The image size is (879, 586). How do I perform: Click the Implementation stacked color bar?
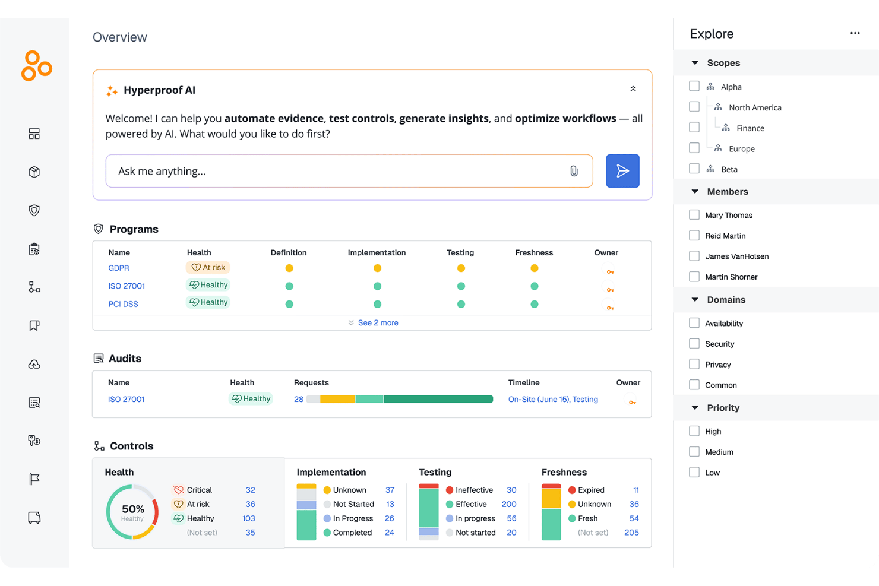pos(306,512)
